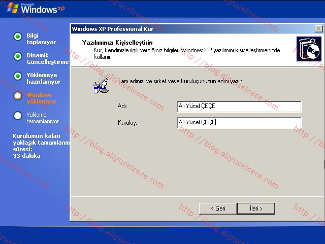Select the Dinamik Güncelleştirme step indicator
The height and width of the screenshot is (244, 325).
tap(18, 56)
